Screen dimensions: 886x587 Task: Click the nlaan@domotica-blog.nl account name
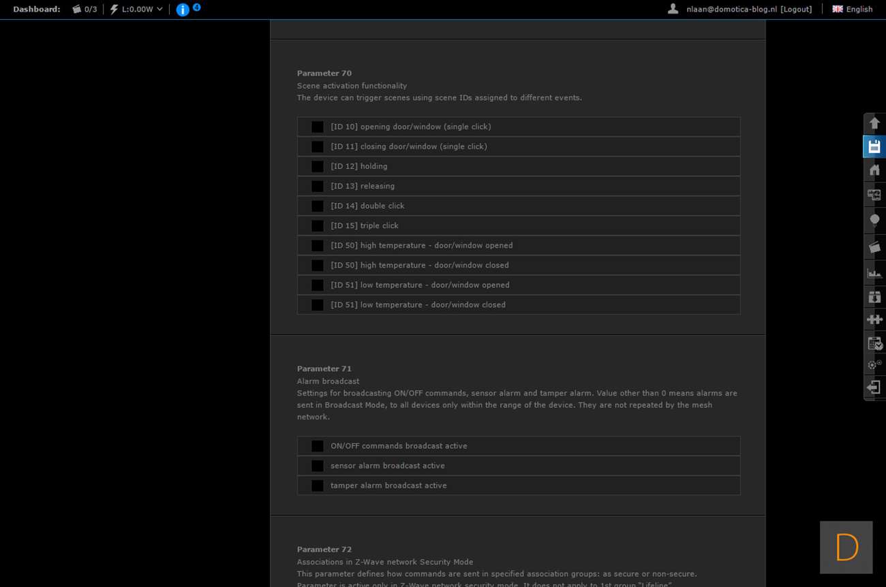tap(732, 10)
